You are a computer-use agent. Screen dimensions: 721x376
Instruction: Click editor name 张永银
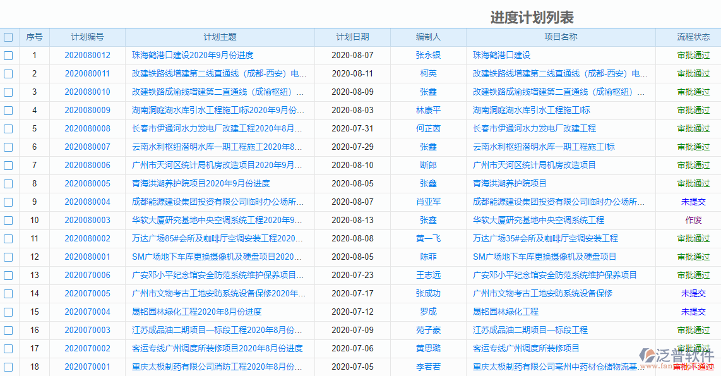tap(427, 55)
